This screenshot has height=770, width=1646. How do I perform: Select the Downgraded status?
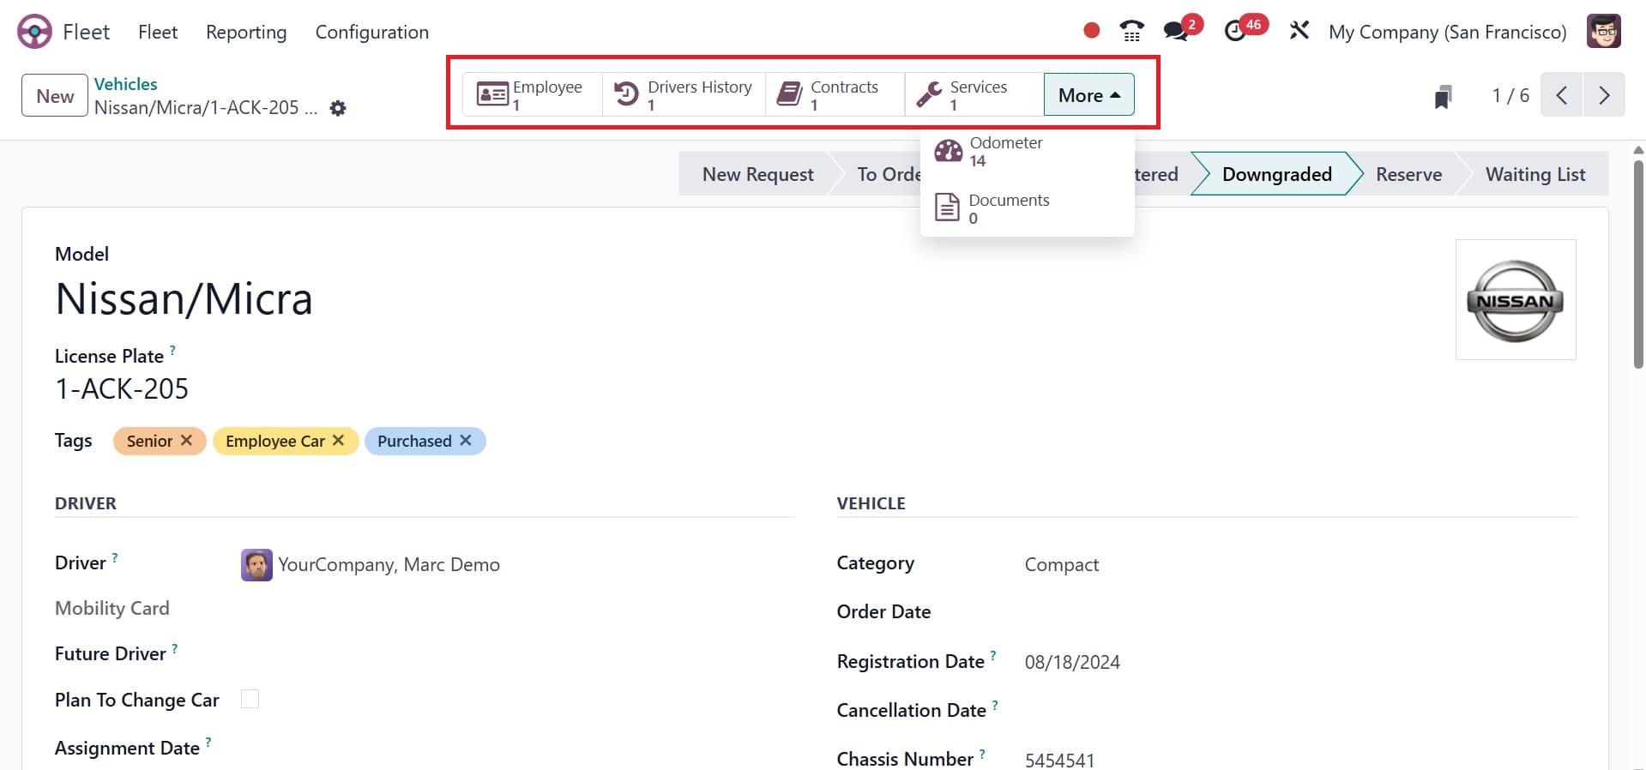coord(1276,174)
